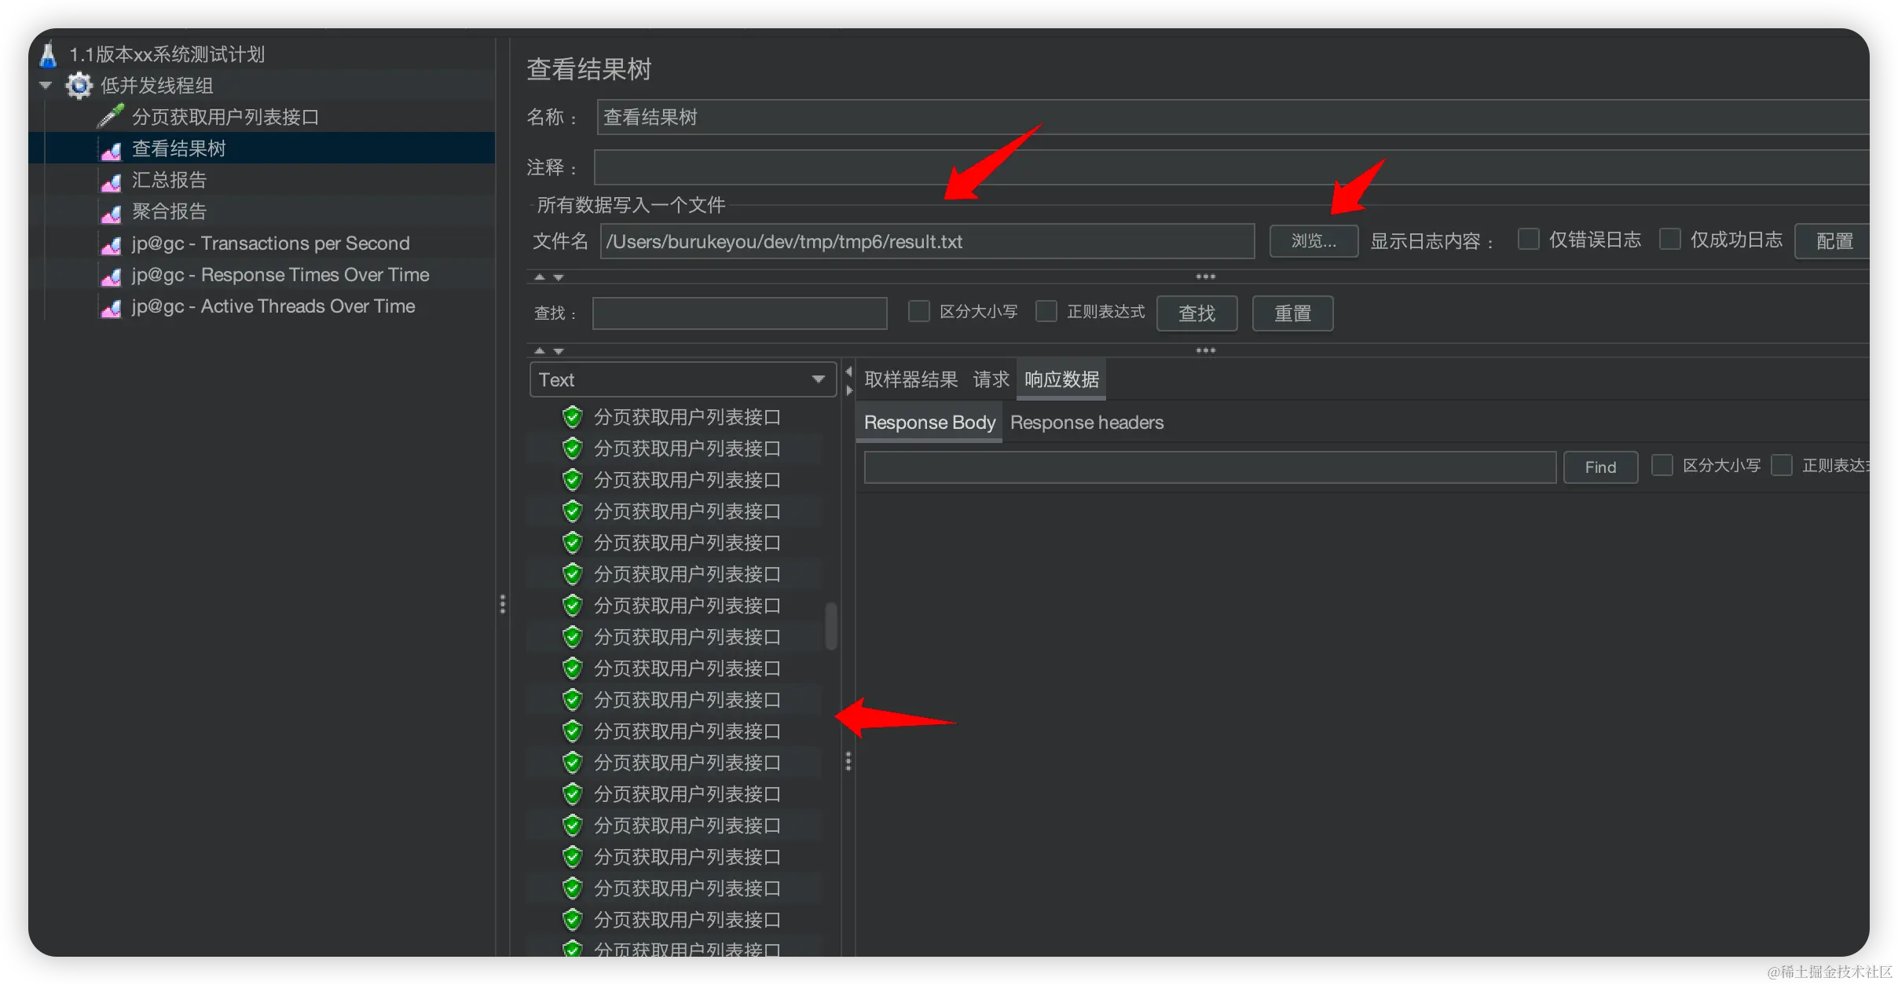
Task: Collapse the 低并发线程组 tree node
Action: point(46,86)
